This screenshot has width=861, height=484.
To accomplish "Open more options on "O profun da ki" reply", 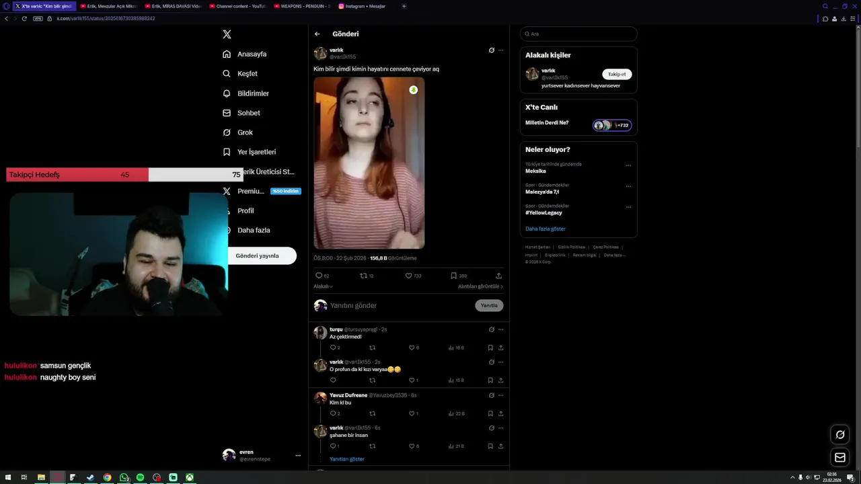I will coord(500,362).
